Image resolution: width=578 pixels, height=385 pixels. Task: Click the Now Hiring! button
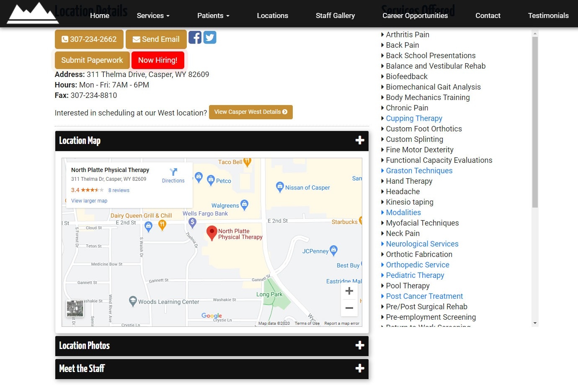(x=158, y=60)
